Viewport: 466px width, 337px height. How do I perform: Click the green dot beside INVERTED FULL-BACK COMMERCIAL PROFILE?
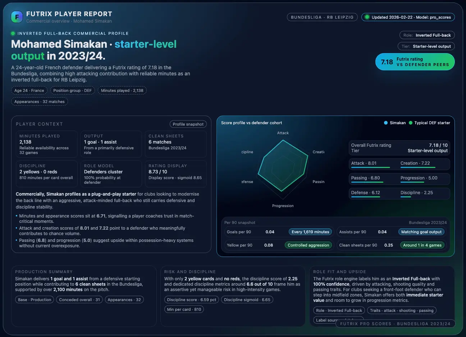click(12, 33)
